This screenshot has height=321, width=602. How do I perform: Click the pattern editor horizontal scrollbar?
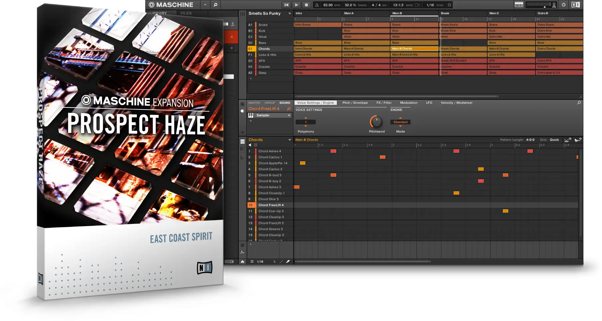(363, 262)
